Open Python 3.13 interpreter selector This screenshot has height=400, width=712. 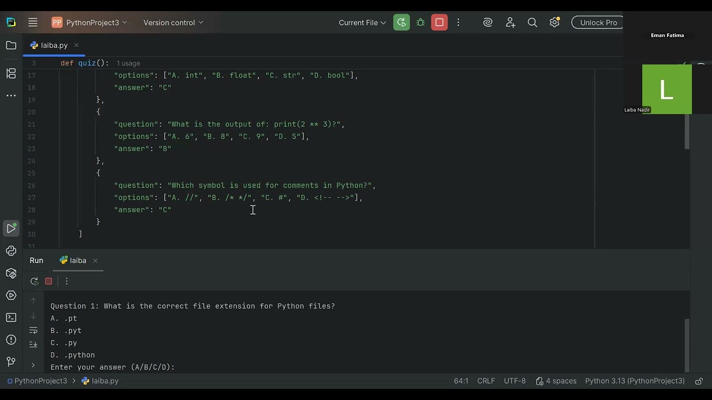tap(635, 381)
